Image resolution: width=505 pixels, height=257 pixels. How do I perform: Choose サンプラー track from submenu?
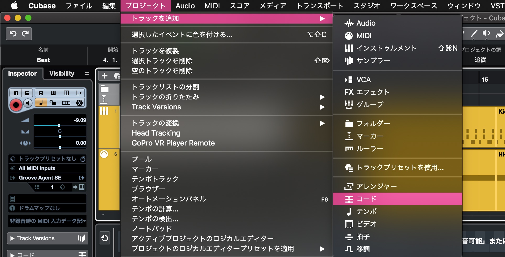[x=397, y=61]
